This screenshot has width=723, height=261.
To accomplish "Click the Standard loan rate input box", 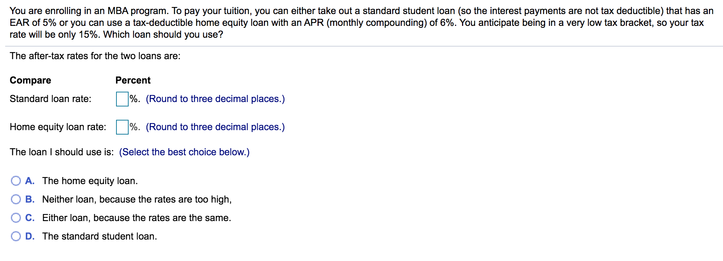I will tap(121, 98).
